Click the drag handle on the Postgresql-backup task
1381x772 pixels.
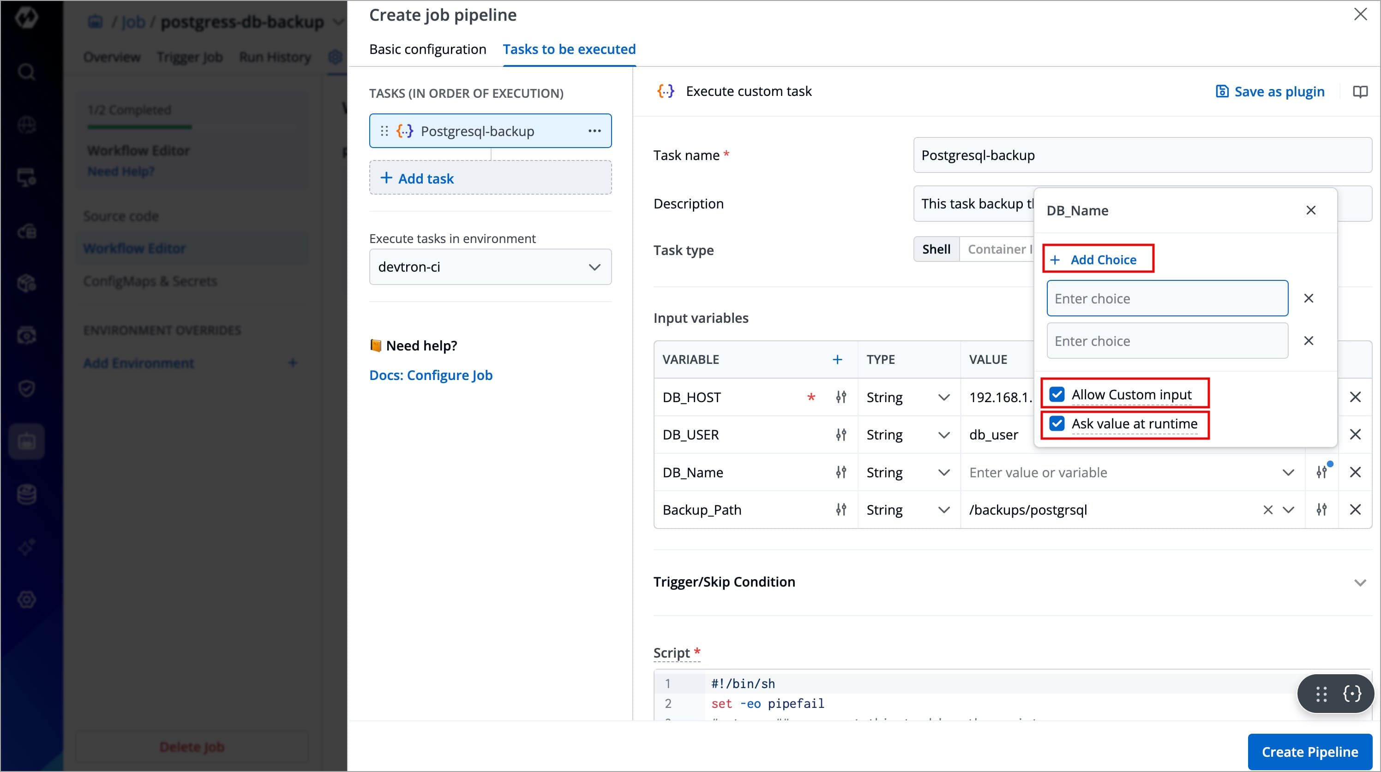pyautogui.click(x=384, y=131)
